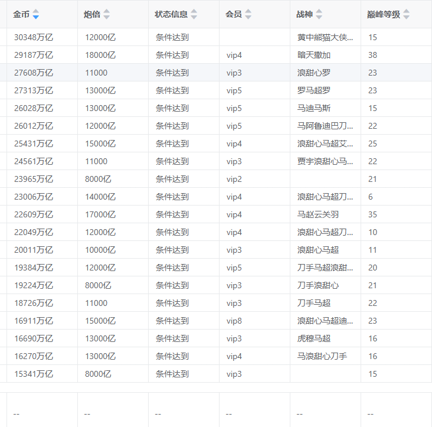Sort the 会员 column using its arrows
The image size is (432, 427).
pos(248,14)
